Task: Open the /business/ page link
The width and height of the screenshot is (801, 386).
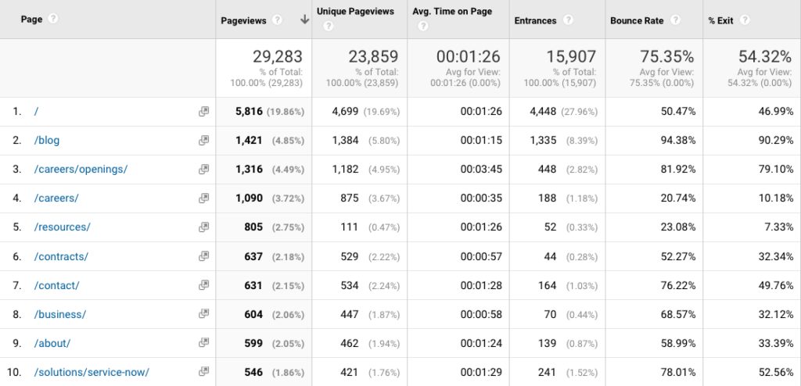Action: tap(59, 314)
